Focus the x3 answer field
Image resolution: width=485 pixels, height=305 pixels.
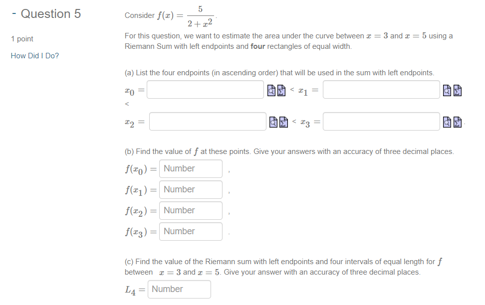381,121
